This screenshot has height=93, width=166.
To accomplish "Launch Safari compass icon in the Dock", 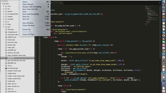I will click(x=164, y=20).
